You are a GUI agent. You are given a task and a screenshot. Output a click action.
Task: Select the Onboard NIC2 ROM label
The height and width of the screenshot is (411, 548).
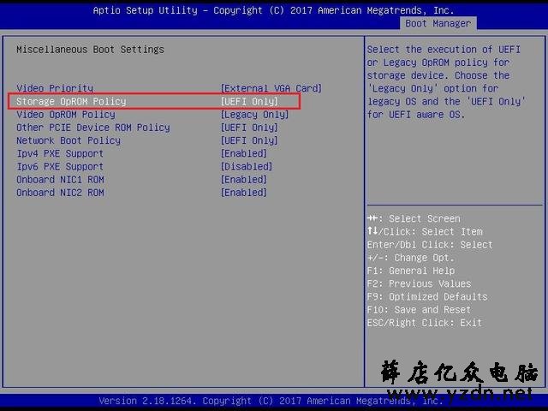pyautogui.click(x=60, y=193)
